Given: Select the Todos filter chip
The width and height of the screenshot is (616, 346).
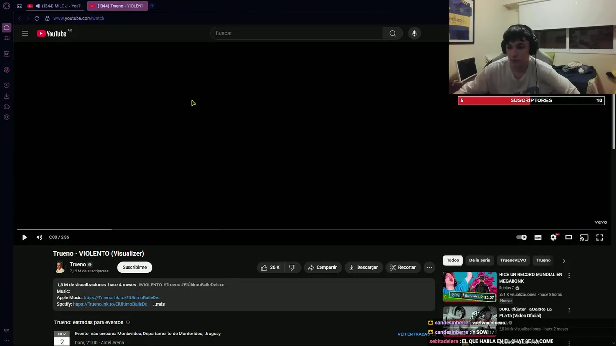Looking at the screenshot, I should tap(453, 260).
